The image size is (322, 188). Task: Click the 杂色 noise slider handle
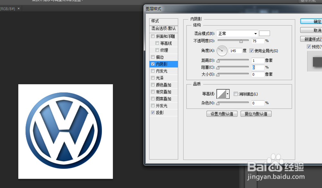[x=218, y=103]
